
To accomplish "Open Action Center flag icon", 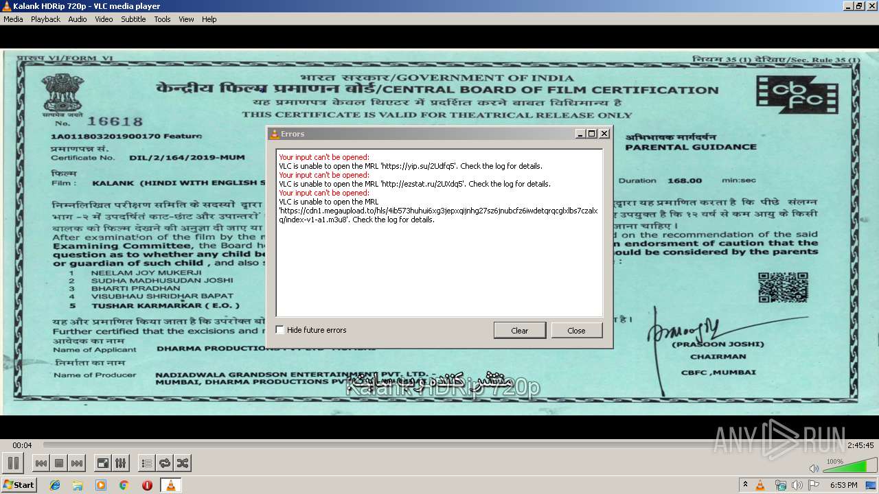I will (814, 485).
